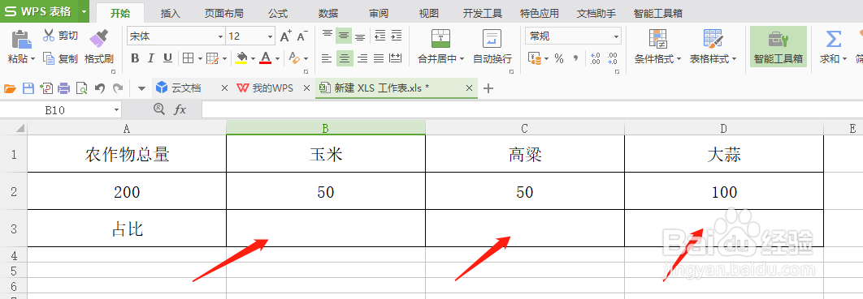This screenshot has height=299, width=863.
Task: Save the workbook with the floppy icon
Action: click(28, 88)
